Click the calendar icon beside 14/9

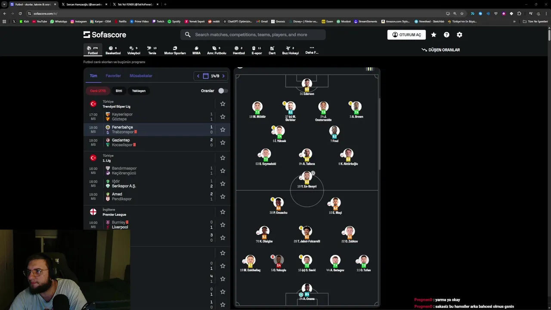pyautogui.click(x=206, y=76)
